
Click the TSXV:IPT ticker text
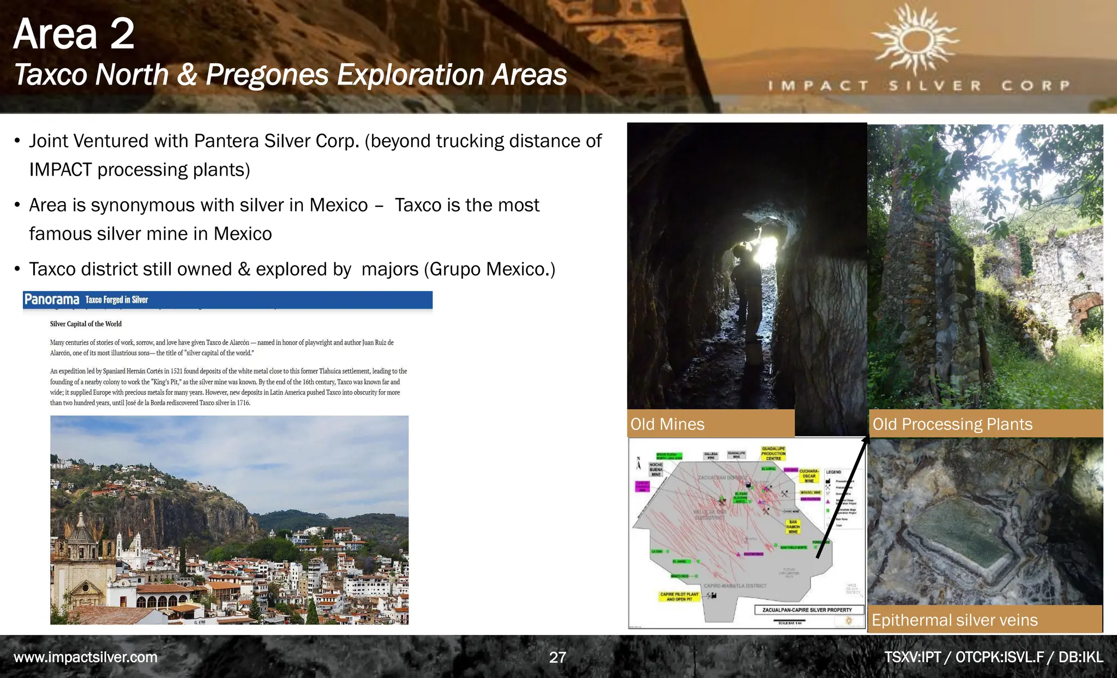pyautogui.click(x=912, y=657)
